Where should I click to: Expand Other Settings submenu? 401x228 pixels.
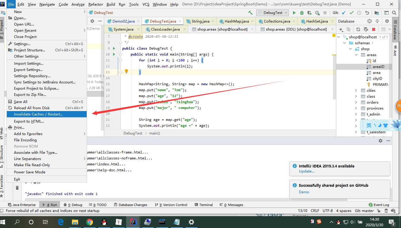pyautogui.click(x=47, y=56)
